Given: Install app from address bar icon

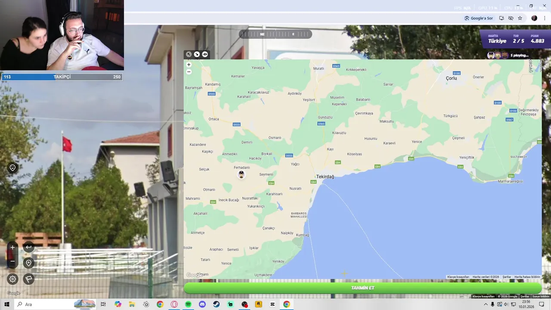Looking at the screenshot, I should [x=501, y=18].
